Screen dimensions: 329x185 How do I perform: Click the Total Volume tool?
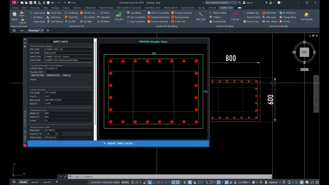coord(55,22)
